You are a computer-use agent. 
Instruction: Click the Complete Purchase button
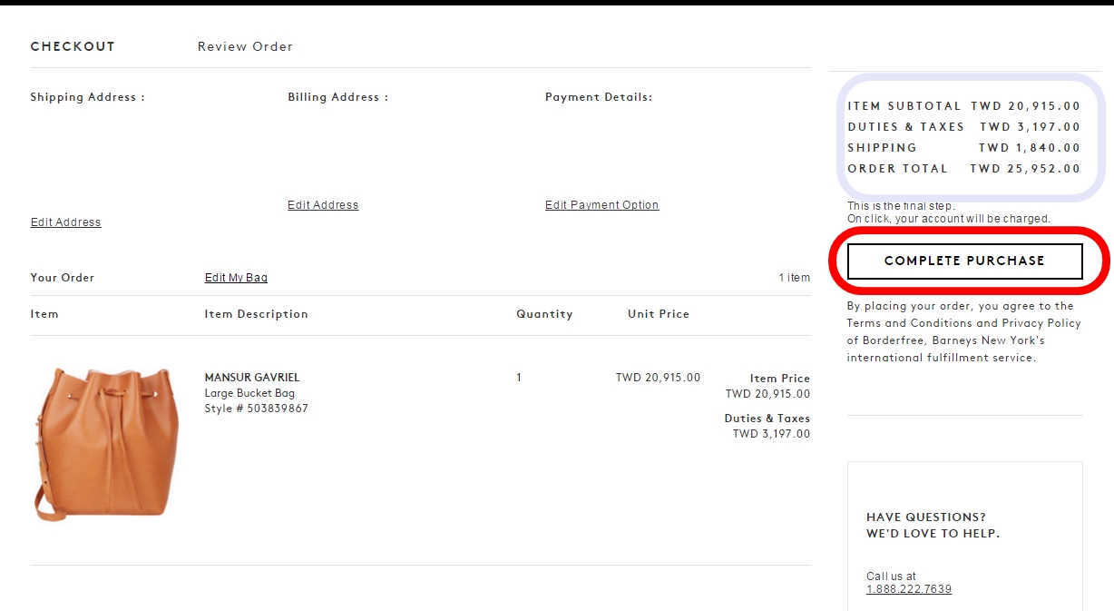pyautogui.click(x=964, y=261)
